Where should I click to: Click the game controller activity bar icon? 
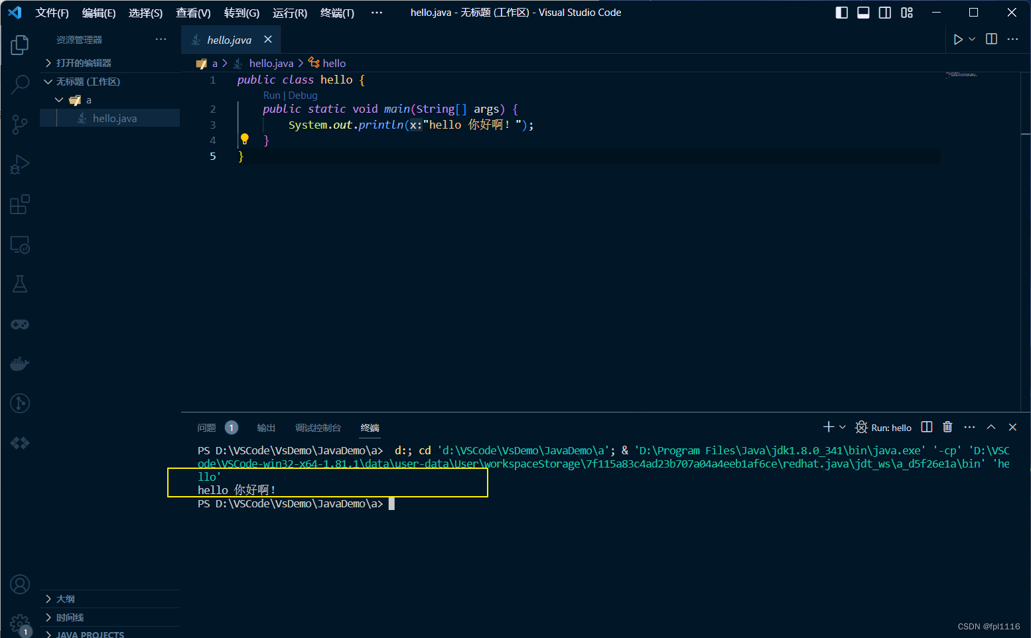pos(20,324)
